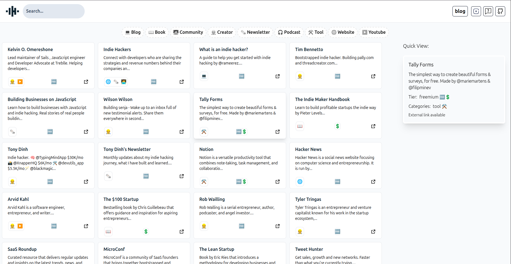Select the Tool category filter

pos(316,32)
